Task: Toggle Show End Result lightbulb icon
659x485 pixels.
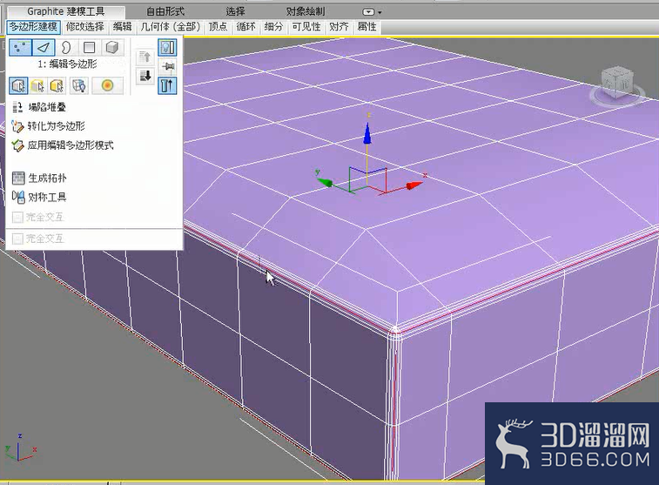Action: pos(167,47)
